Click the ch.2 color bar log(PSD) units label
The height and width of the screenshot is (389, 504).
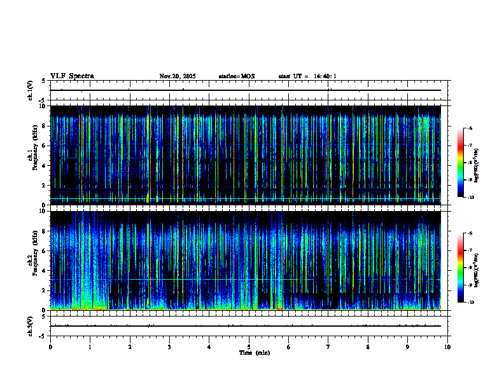(x=477, y=271)
